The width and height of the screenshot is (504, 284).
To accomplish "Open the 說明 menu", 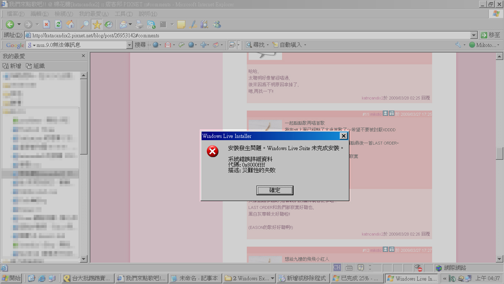I will 148,14.
